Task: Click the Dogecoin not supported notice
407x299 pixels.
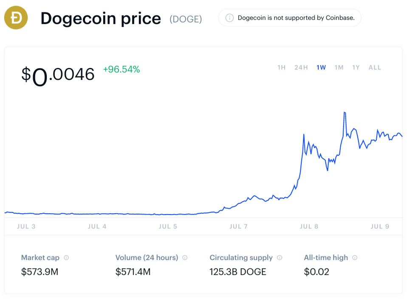Action: pos(296,18)
